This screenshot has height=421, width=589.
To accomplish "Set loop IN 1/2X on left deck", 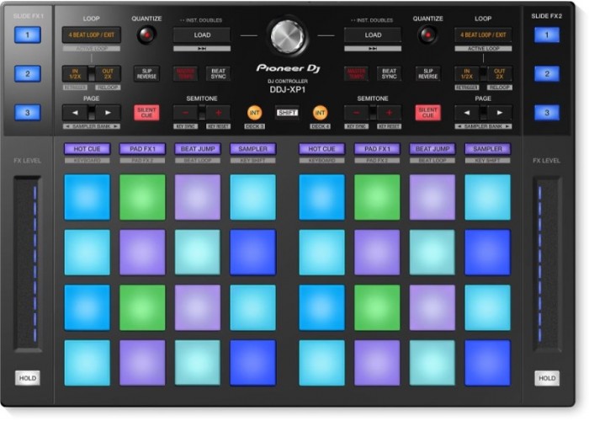I will tap(75, 74).
